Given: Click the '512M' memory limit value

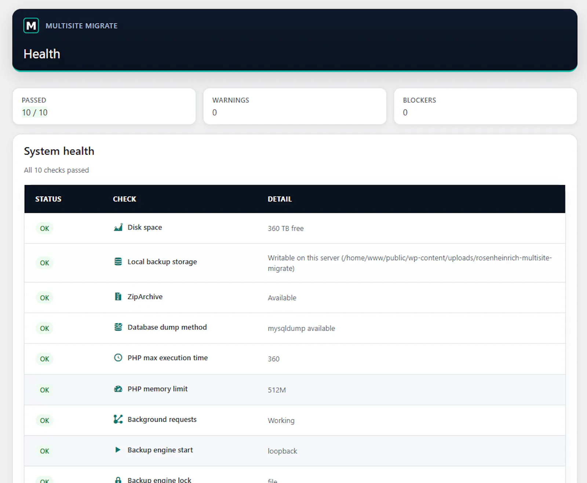Looking at the screenshot, I should pyautogui.click(x=277, y=390).
